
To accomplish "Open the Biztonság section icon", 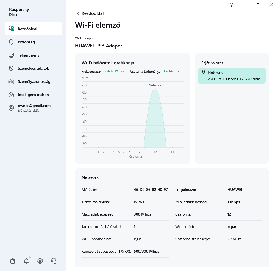I will point(11,42).
